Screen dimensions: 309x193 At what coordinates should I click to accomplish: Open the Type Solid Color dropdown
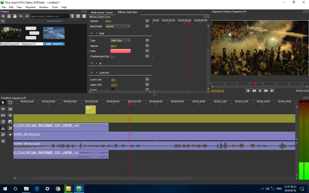point(121,40)
